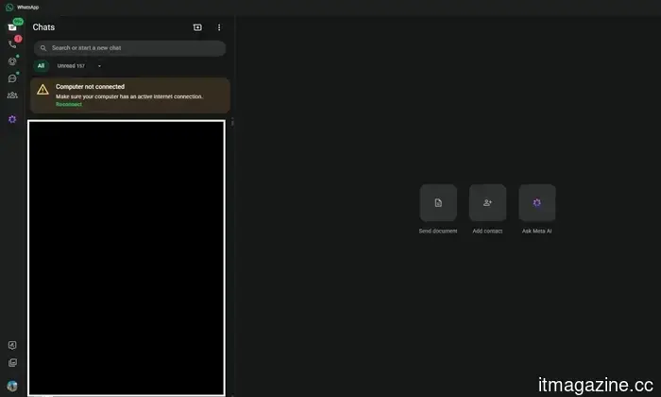Open the three-dot menu in Chats header
Screen dimensions: 661x397
point(219,27)
